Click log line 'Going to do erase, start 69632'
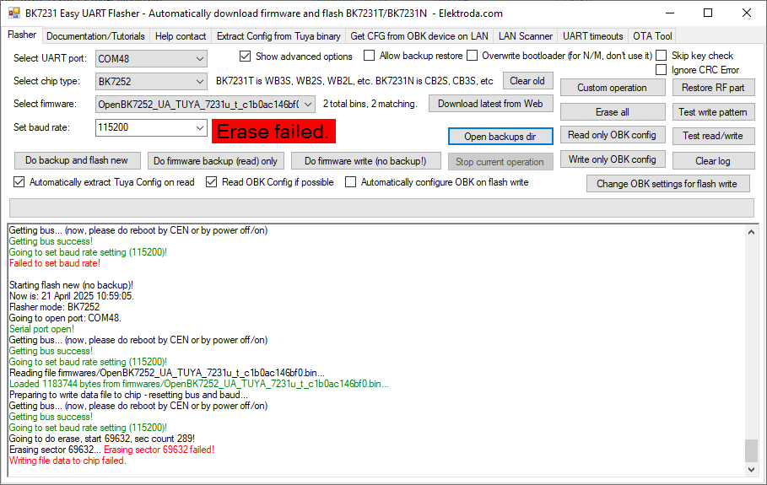The image size is (767, 485). click(102, 439)
